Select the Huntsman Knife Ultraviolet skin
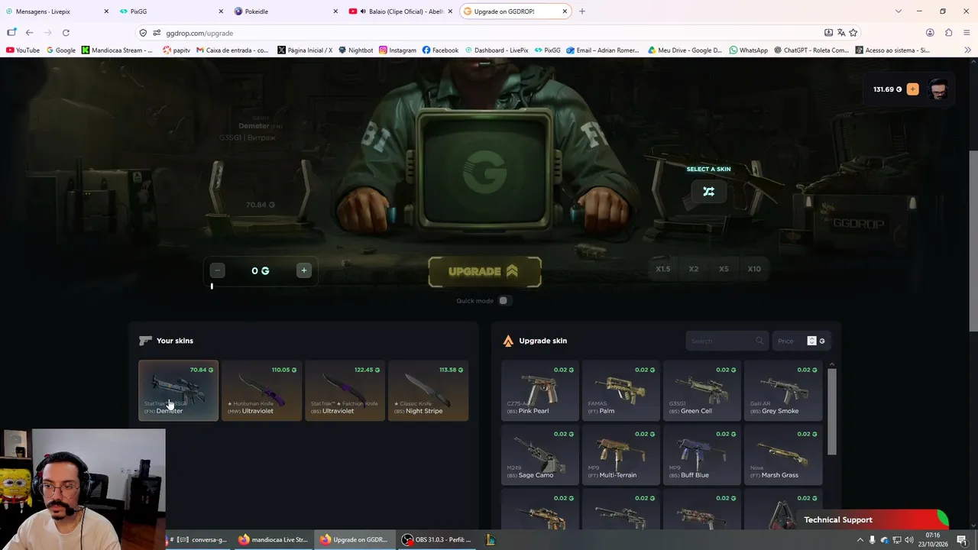Image resolution: width=978 pixels, height=550 pixels. coord(261,390)
